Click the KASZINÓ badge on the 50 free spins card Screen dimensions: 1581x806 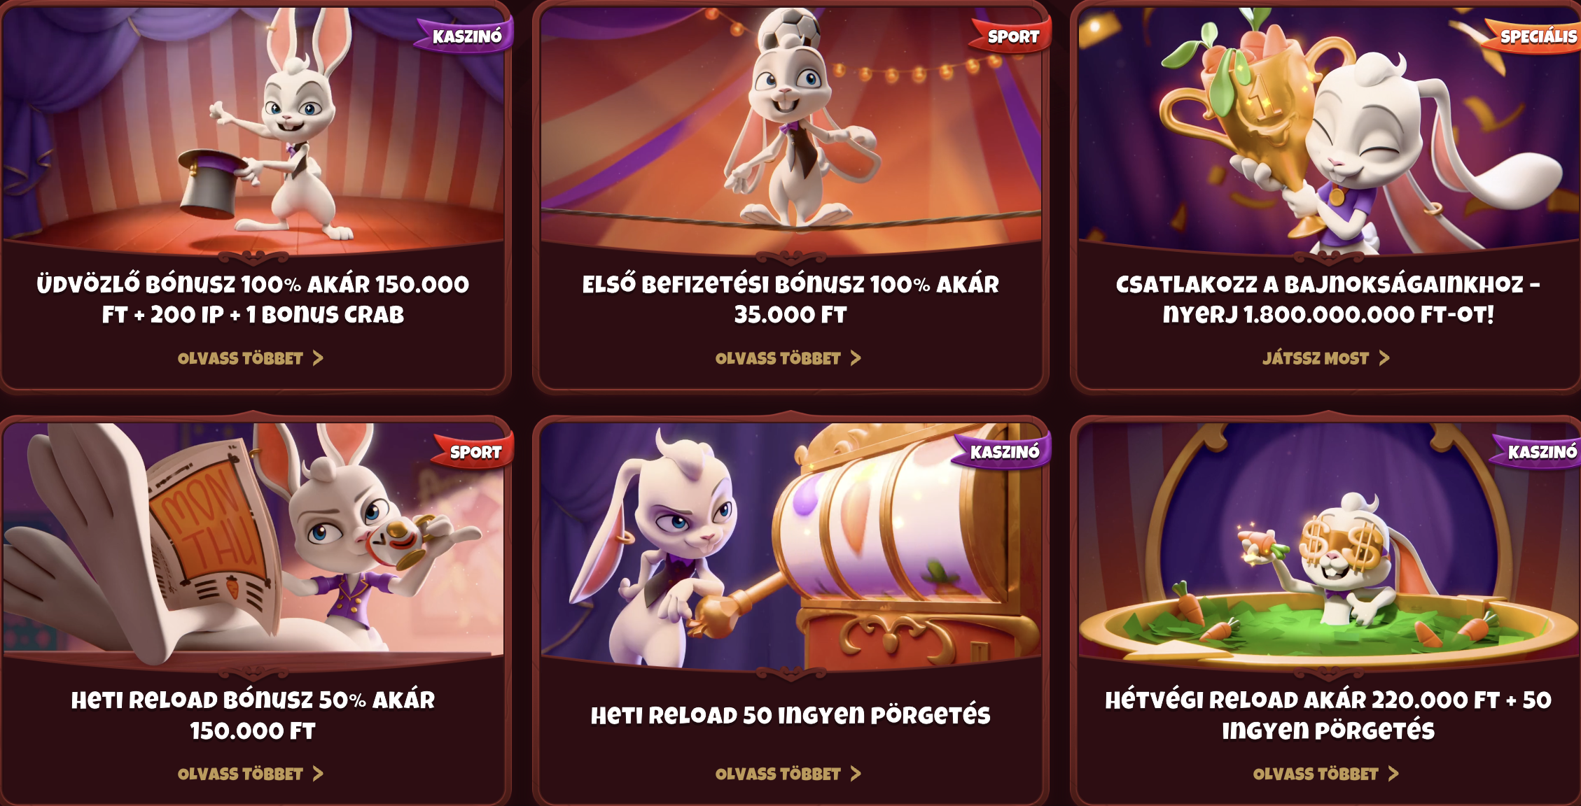coord(1003,452)
